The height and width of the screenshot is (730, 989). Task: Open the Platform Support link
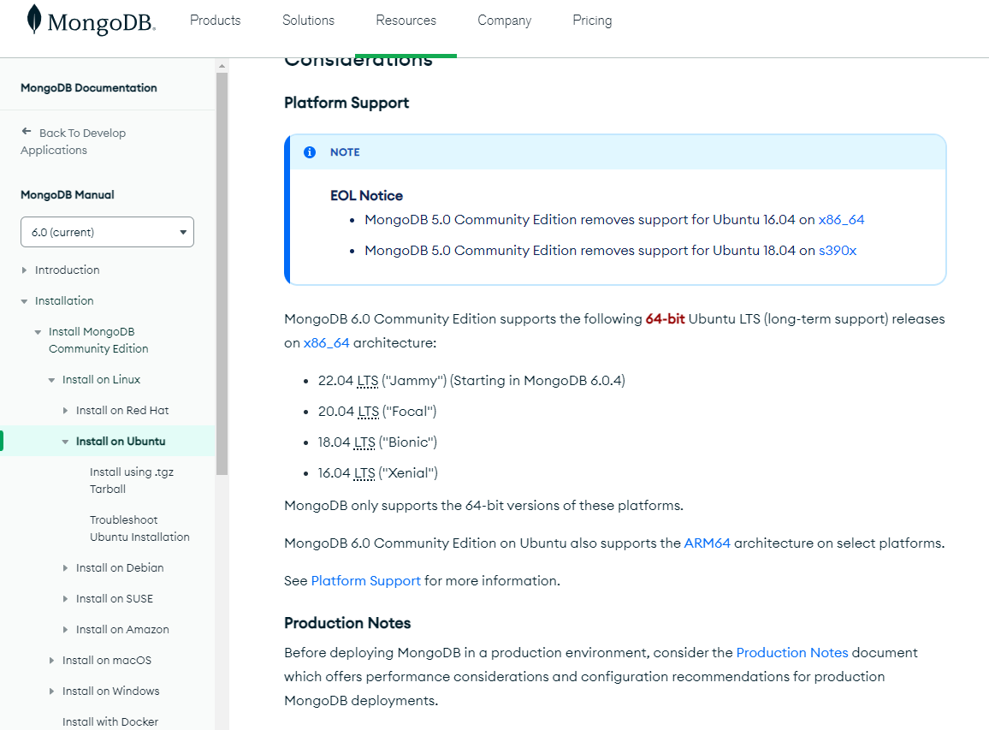tap(366, 580)
